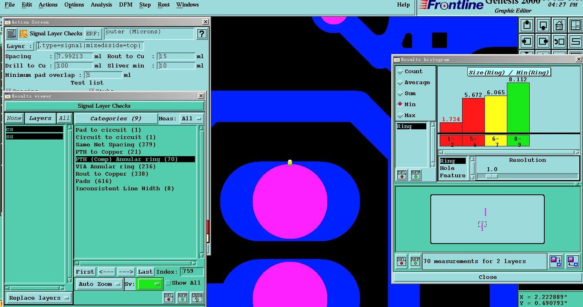
Task: Click the None layers button
Action: (x=14, y=118)
